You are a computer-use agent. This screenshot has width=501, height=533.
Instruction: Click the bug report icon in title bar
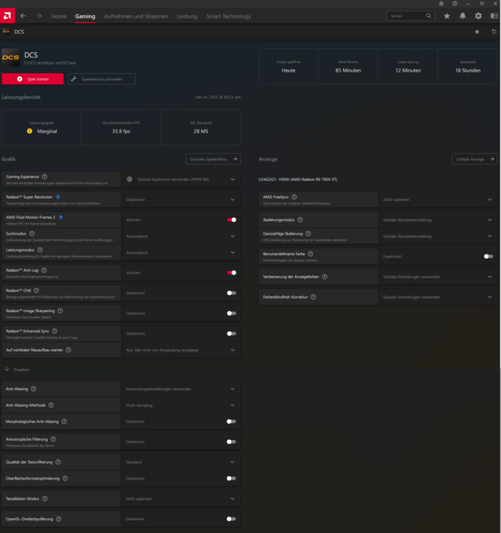click(x=441, y=4)
